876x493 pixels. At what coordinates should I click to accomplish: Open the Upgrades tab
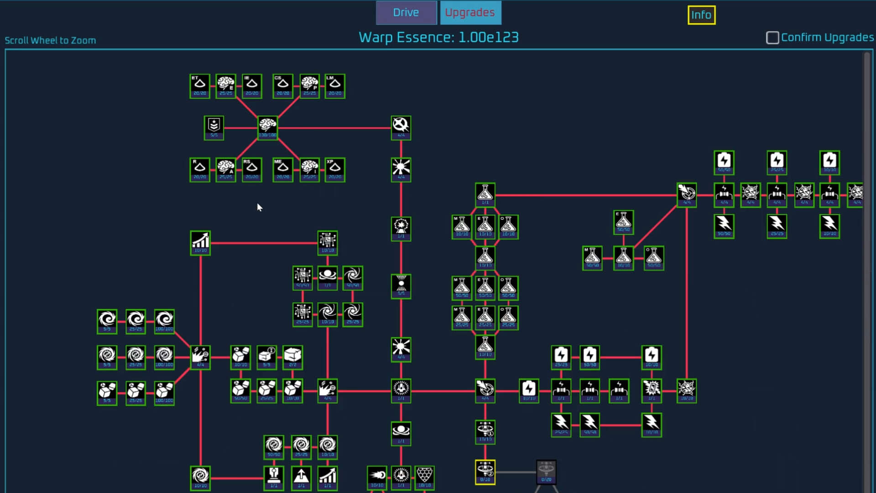(x=470, y=13)
